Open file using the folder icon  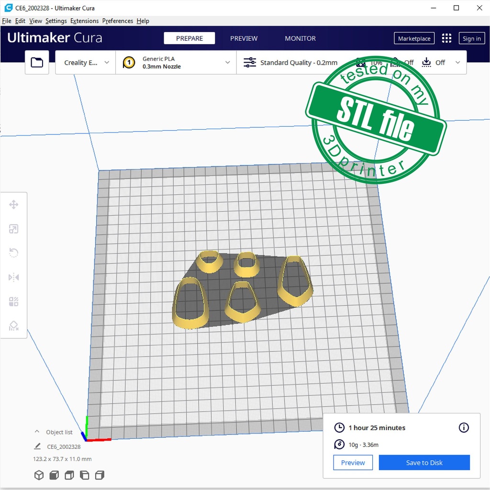[x=37, y=63]
